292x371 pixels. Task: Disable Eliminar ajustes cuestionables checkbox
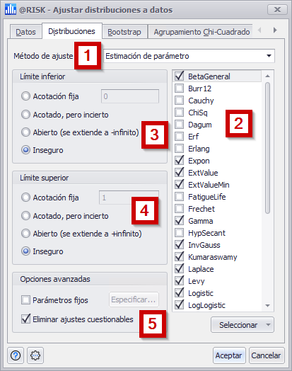(25, 319)
